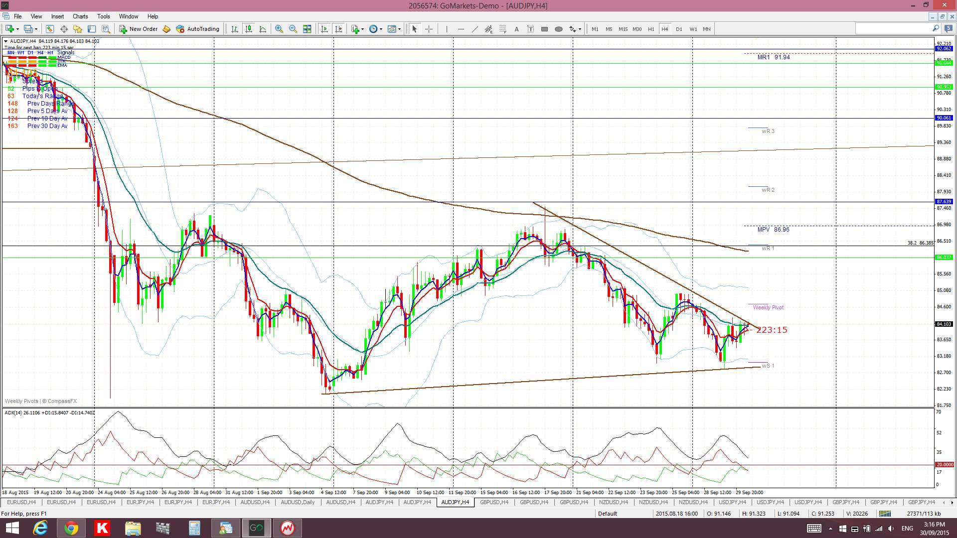The image size is (957, 538).
Task: Tile the chart windows
Action: (x=307, y=29)
